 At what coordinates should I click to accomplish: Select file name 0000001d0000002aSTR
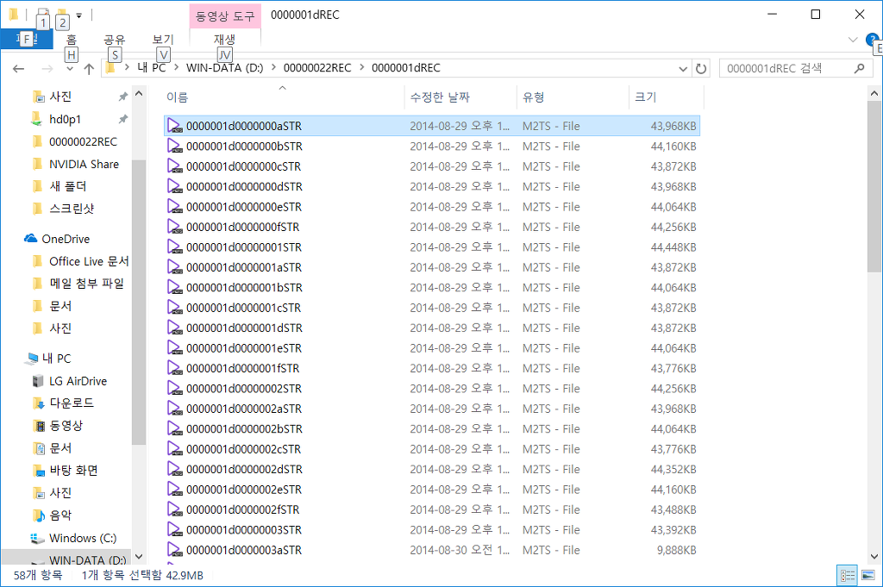click(244, 409)
